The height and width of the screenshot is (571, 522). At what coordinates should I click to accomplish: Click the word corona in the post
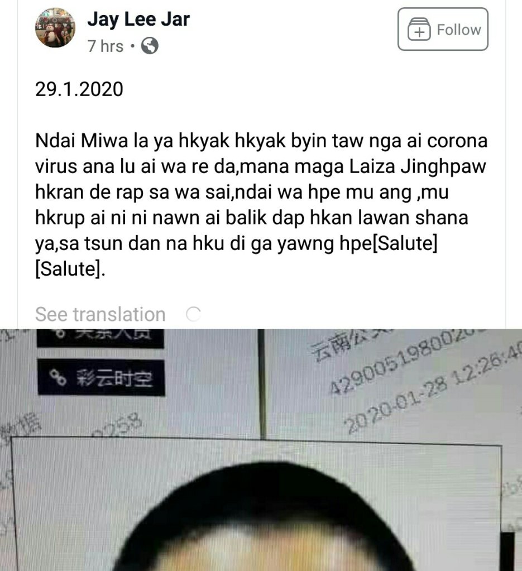(457, 141)
